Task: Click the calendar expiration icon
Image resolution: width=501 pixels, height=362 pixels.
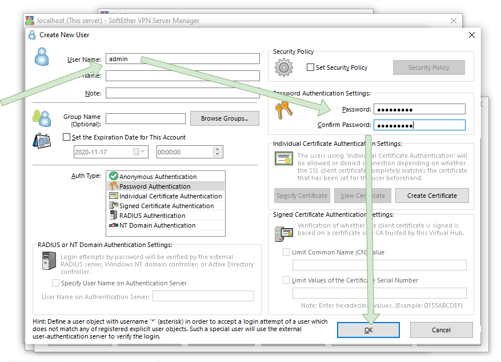Action: click(x=42, y=141)
